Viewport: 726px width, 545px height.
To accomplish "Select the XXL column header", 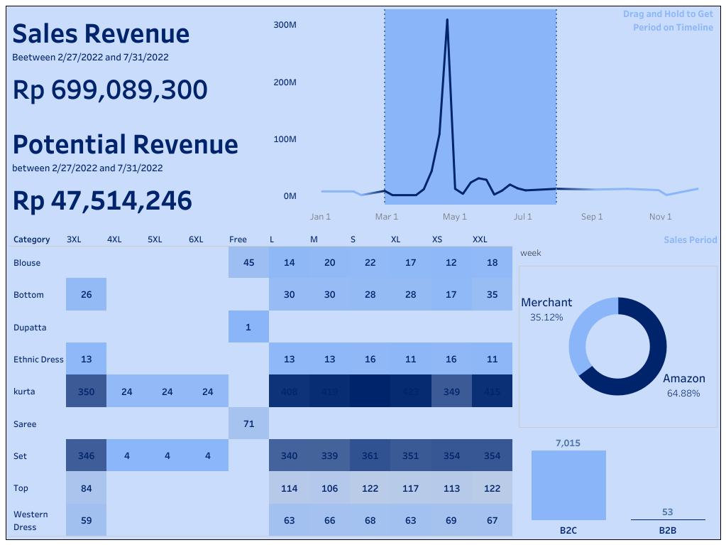I will 480,239.
